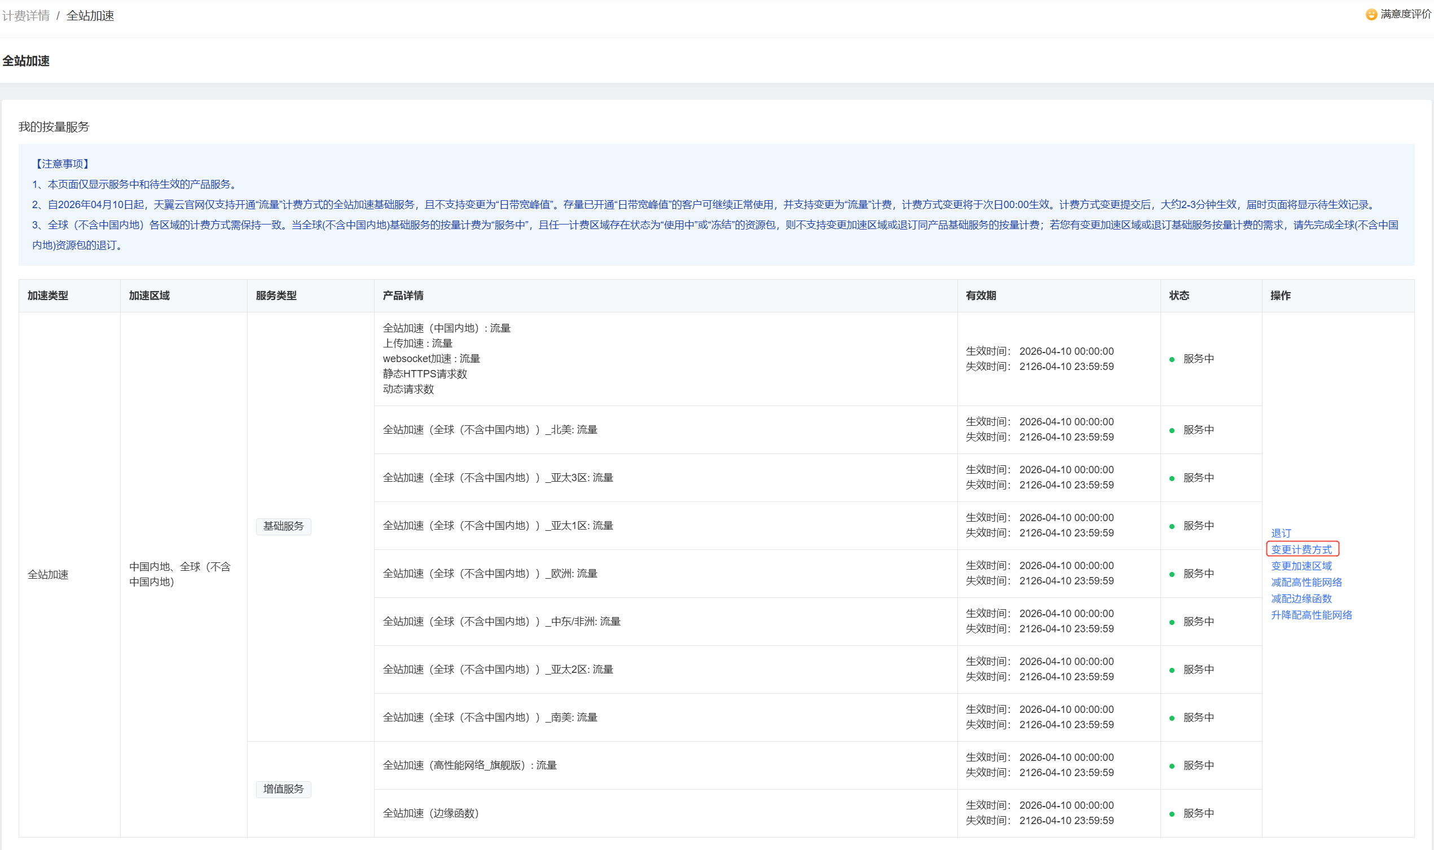Choose 减配边缘函数 action

pos(1301,598)
